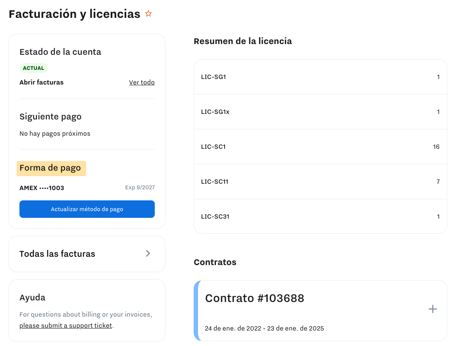Click Actualizar método de pago button
This screenshot has width=452, height=346.
pyautogui.click(x=87, y=209)
